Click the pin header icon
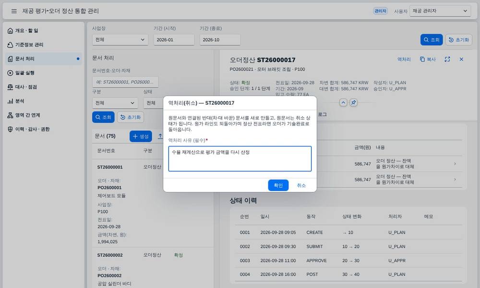Screen dimensions: 480x288 pos(353,103)
